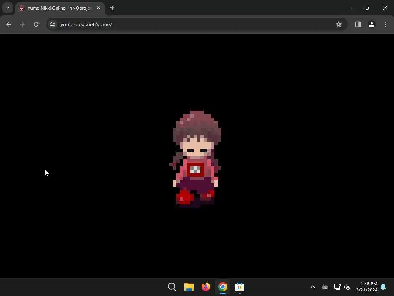Toggle the browser side panel
Image resolution: width=394 pixels, height=296 pixels.
tap(358, 24)
